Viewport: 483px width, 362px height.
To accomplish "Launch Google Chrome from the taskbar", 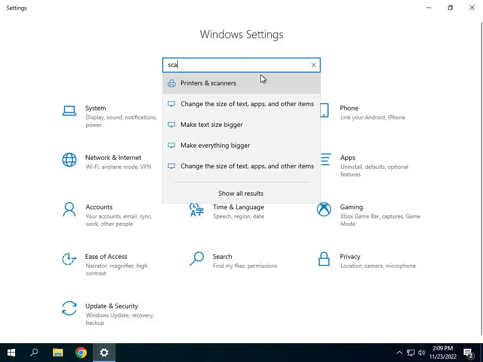I will pos(81,353).
